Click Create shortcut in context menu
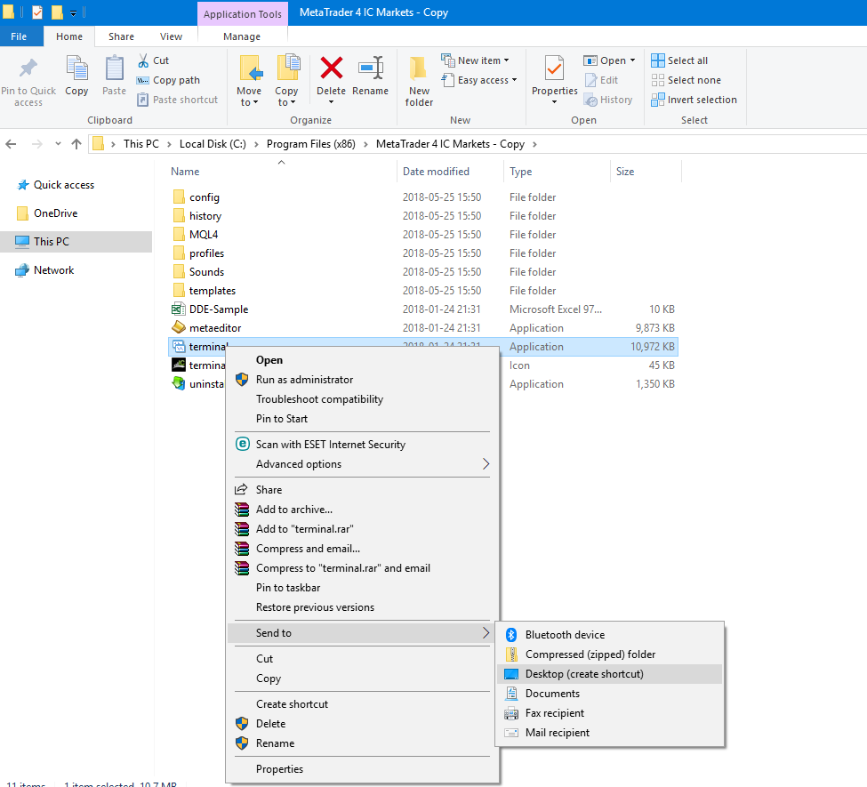This screenshot has width=867, height=787. click(292, 704)
